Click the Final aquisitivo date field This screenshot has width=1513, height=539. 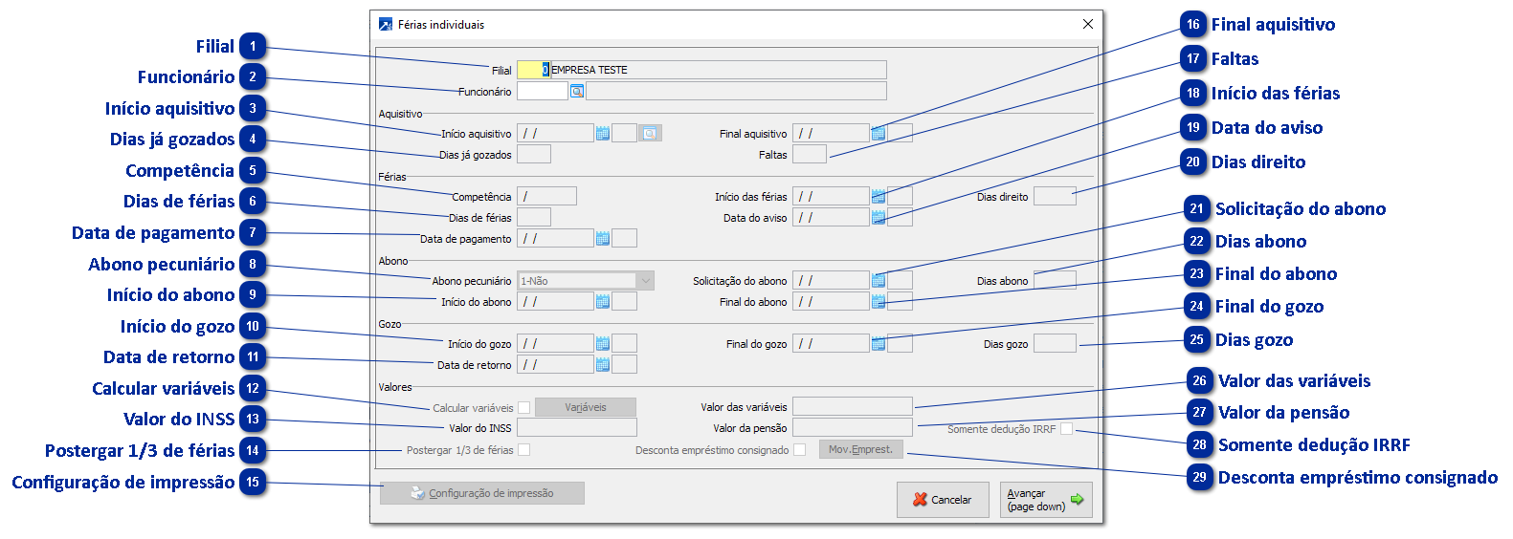point(831,133)
